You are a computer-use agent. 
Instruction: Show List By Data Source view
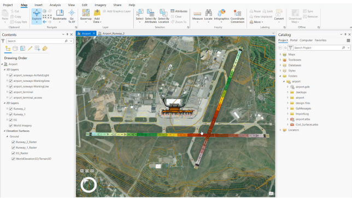tap(15, 49)
